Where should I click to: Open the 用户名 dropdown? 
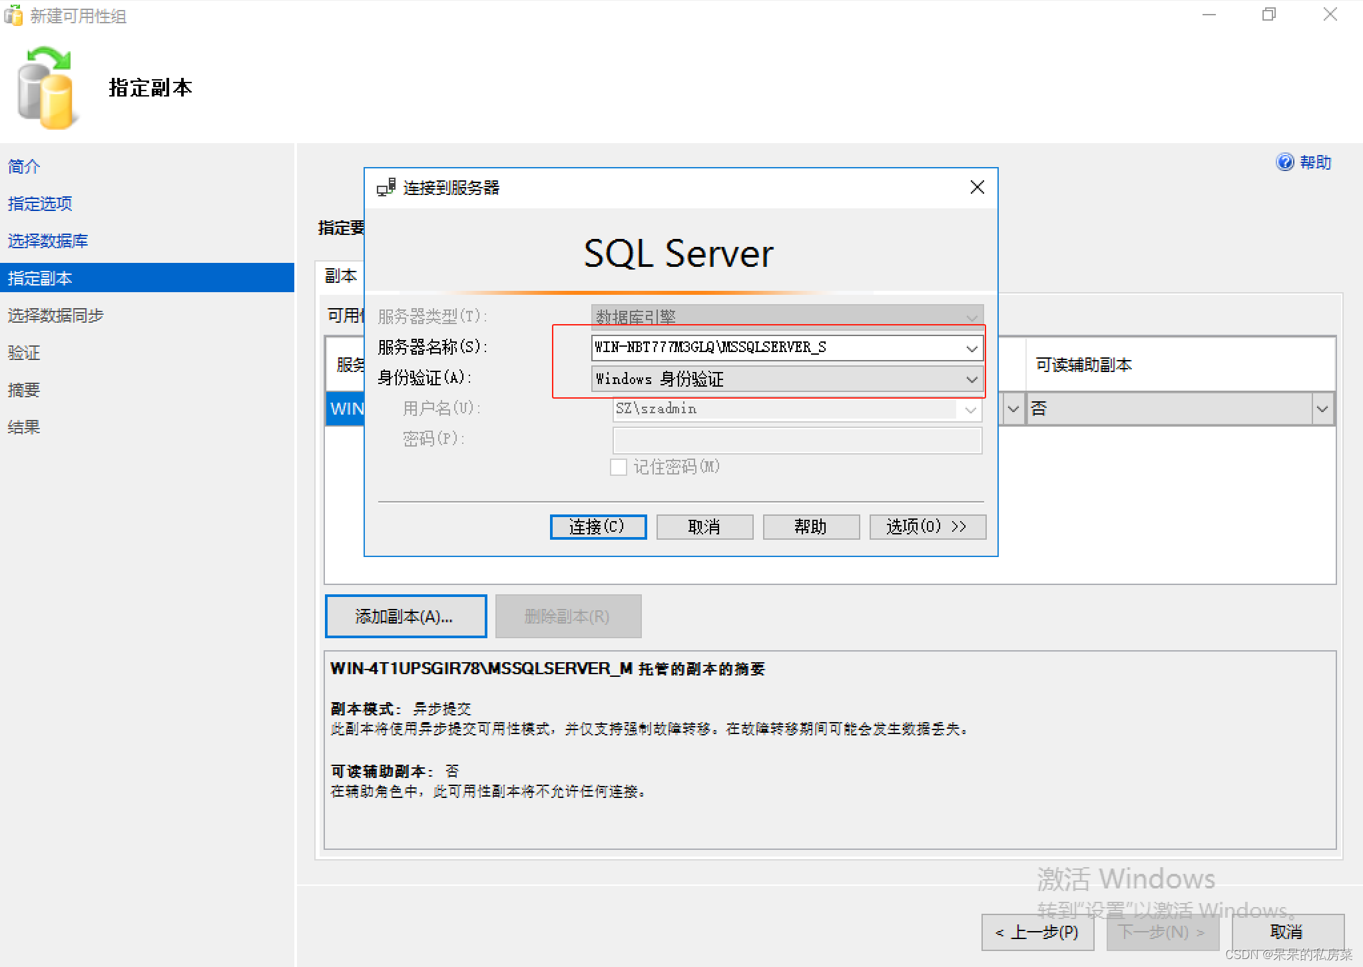click(970, 409)
